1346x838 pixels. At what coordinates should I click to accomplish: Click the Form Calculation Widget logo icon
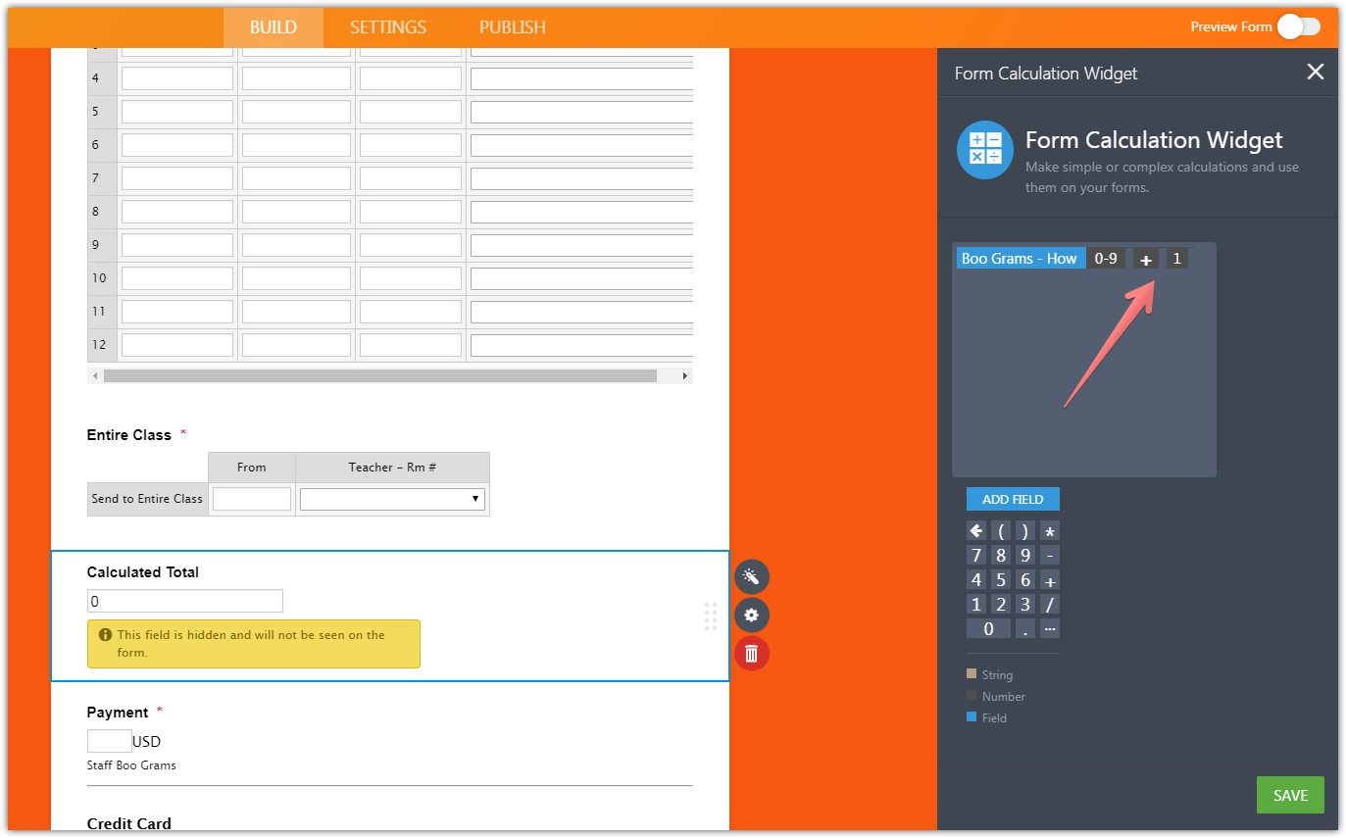click(984, 150)
